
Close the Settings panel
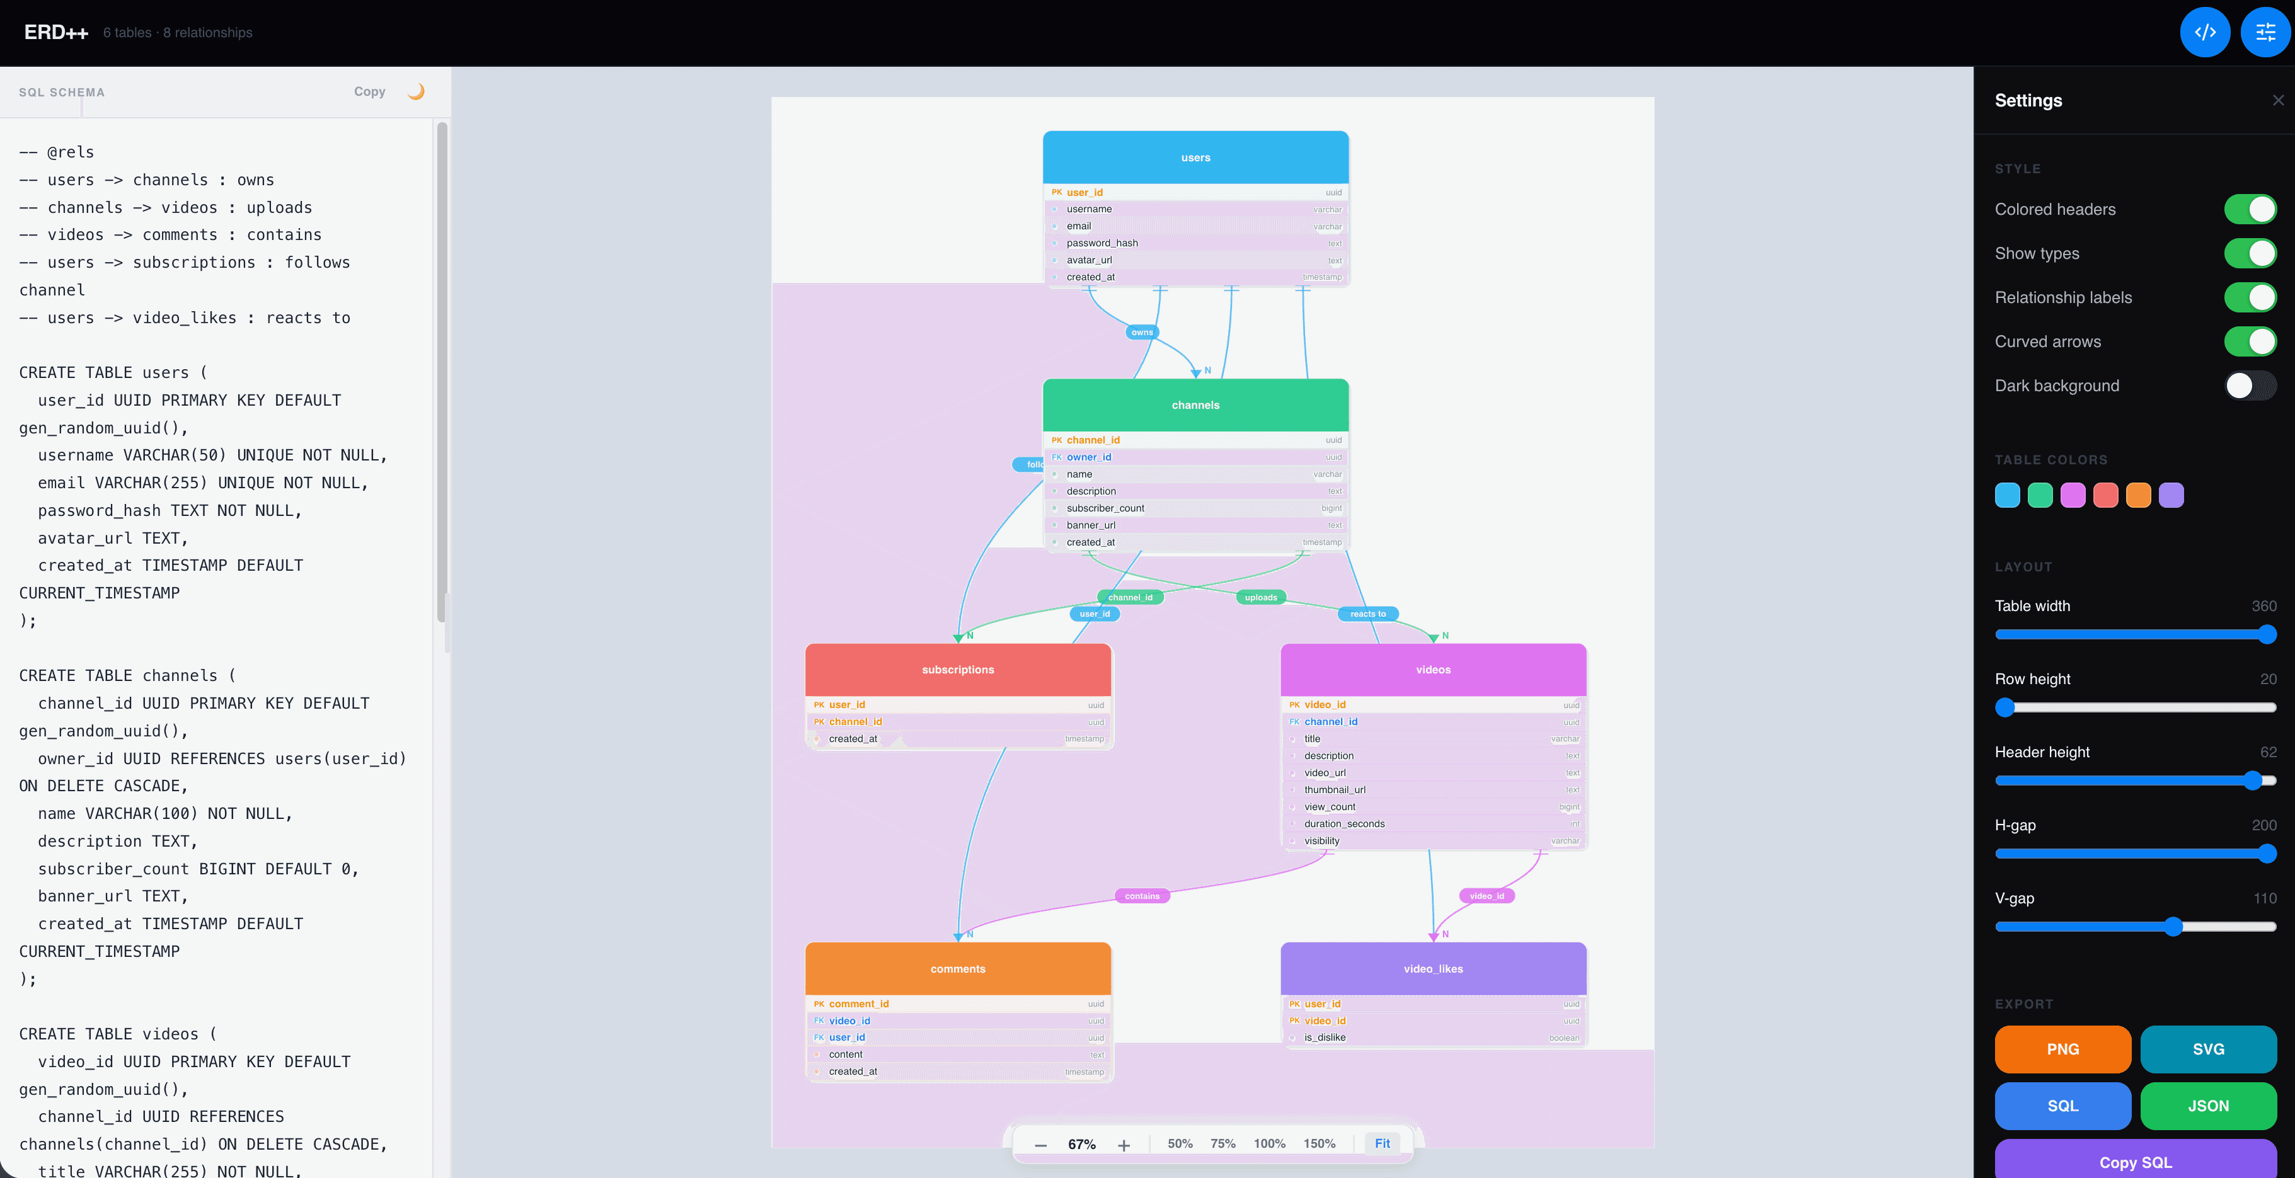pyautogui.click(x=2278, y=101)
